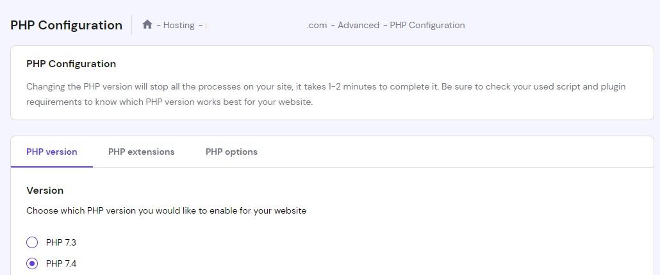Select the PHP 7.4 radio button
Viewport: 660px width, 275px height.
(x=32, y=263)
